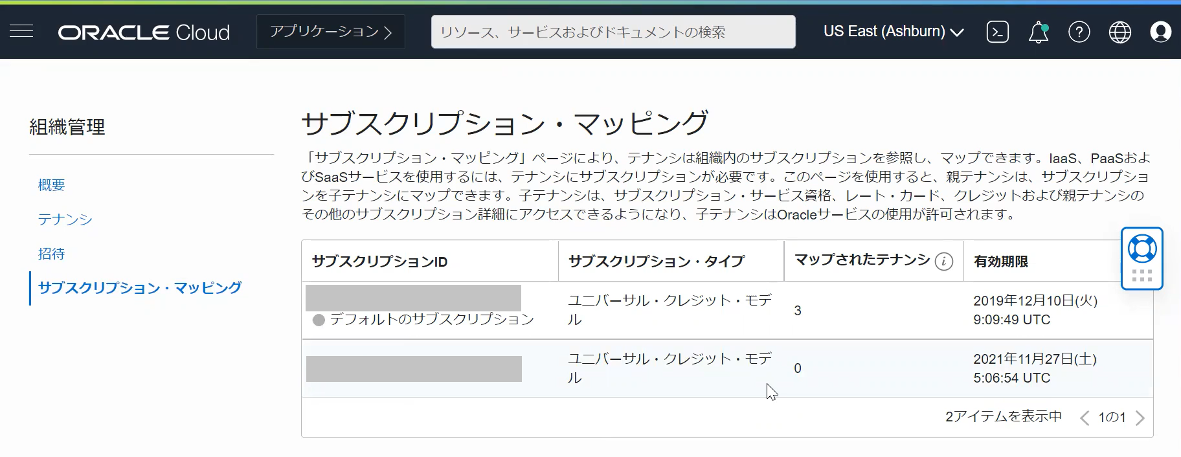The height and width of the screenshot is (457, 1181).
Task: Click the Oracle Cloud logo
Action: click(x=144, y=32)
